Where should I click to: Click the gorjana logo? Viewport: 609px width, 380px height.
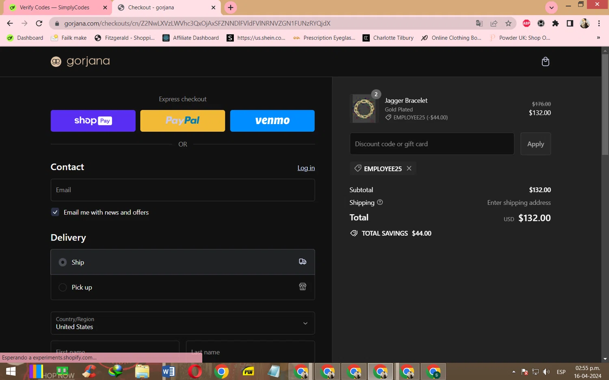(x=80, y=61)
